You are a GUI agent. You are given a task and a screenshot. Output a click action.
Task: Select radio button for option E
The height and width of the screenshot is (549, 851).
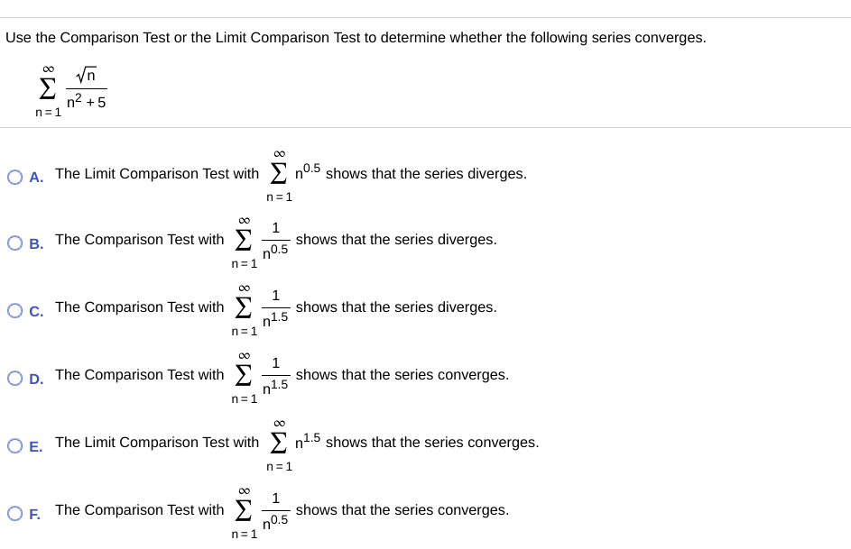coord(14,445)
